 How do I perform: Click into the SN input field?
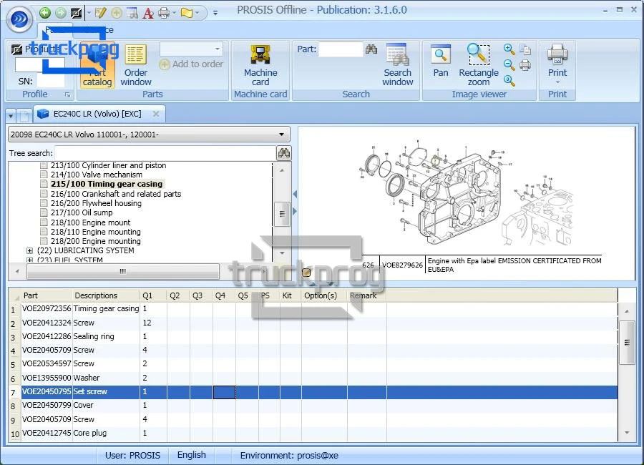pos(51,81)
